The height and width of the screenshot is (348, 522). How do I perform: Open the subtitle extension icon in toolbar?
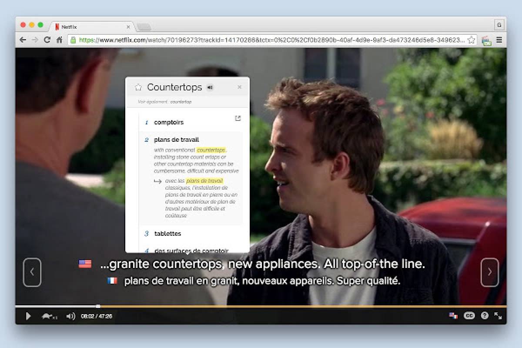click(487, 40)
